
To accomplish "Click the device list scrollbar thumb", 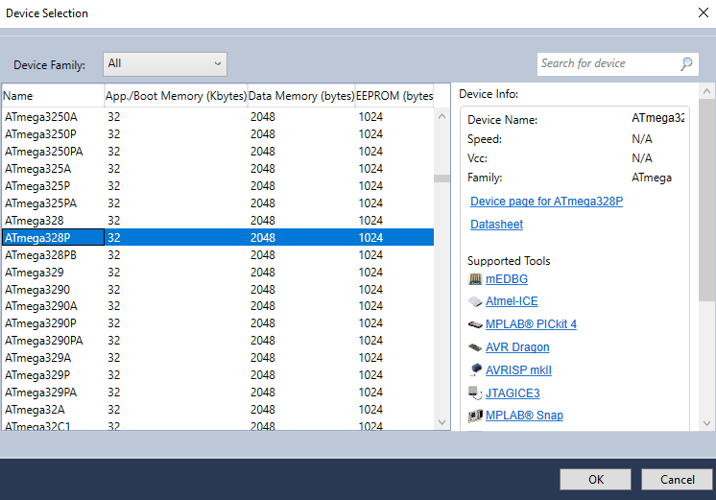I will [442, 179].
